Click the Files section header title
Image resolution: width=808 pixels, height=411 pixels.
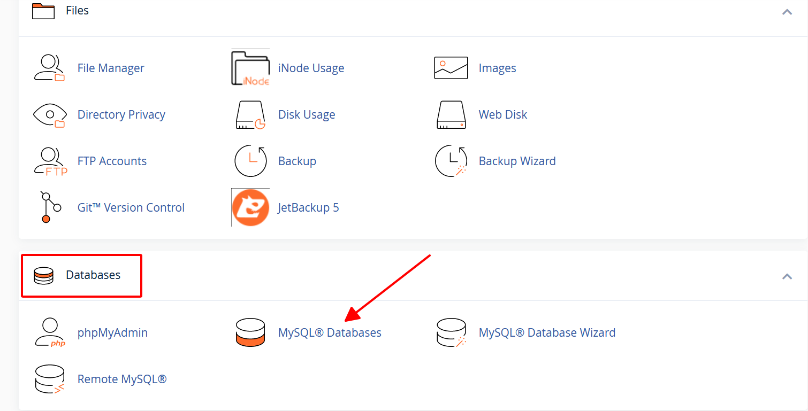(77, 11)
